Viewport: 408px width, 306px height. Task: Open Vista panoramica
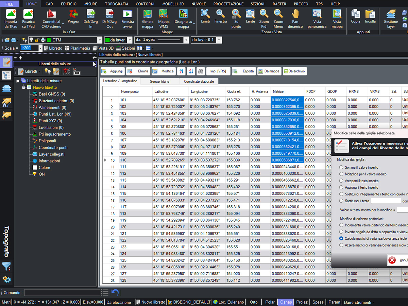317,19
